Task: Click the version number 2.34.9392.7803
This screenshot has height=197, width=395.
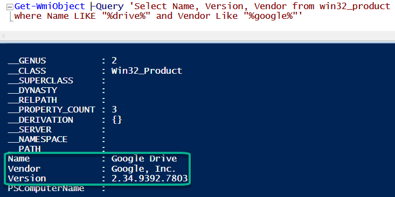Action: pyautogui.click(x=150, y=178)
